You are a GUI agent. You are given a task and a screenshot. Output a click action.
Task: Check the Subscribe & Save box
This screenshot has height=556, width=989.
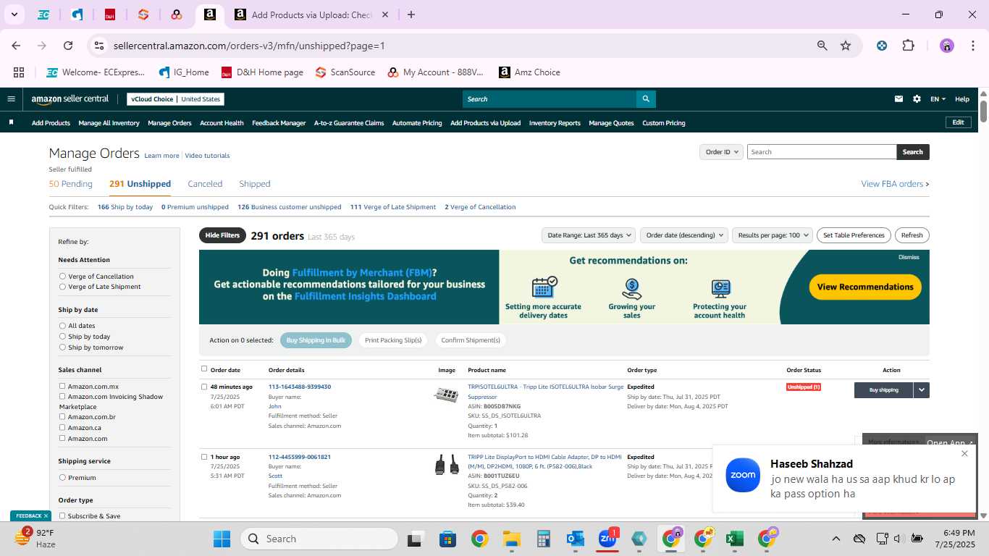(x=62, y=516)
